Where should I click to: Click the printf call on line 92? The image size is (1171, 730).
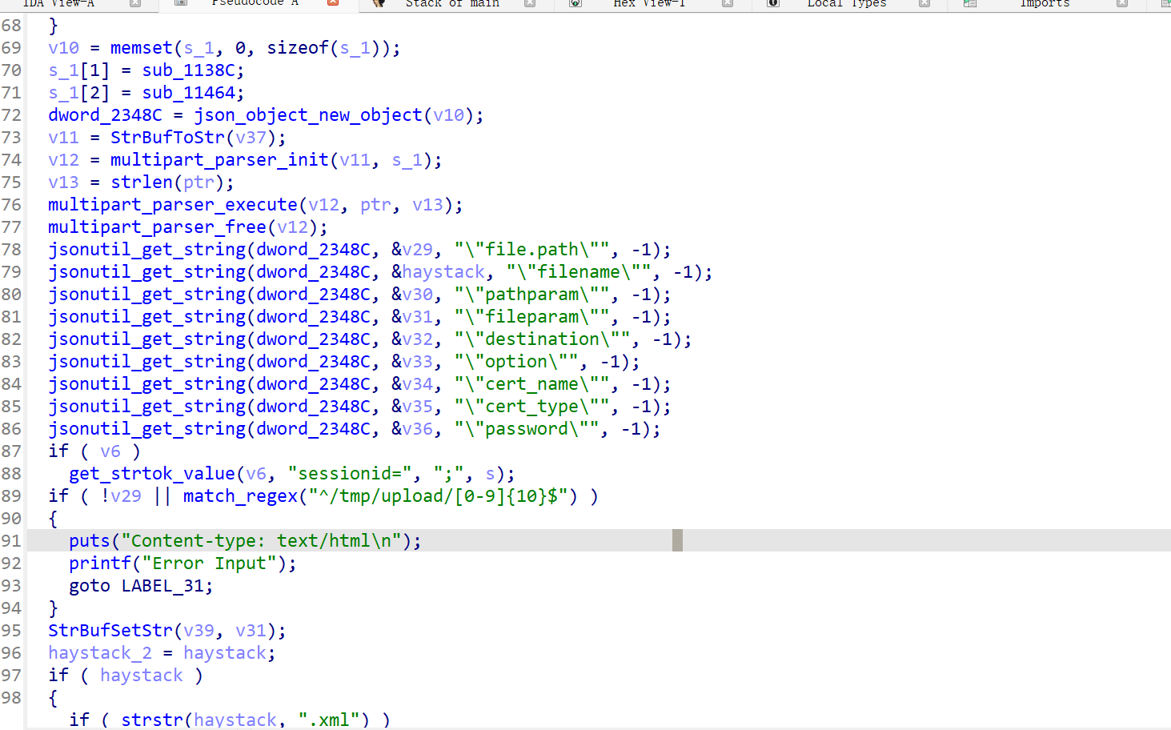click(x=100, y=564)
